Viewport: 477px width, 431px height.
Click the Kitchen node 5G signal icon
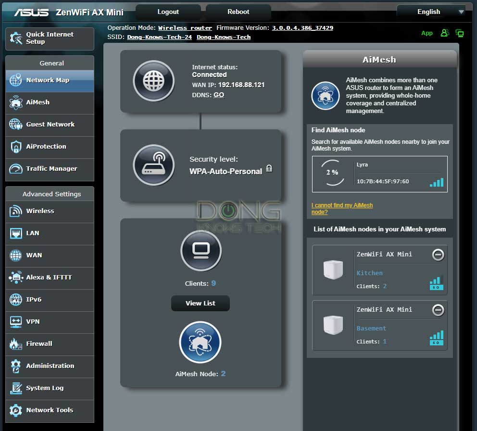tap(436, 283)
